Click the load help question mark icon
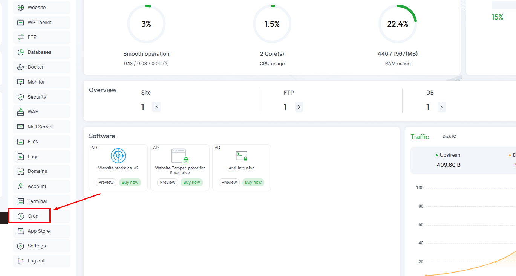Screen dimensions: 516x276 pyautogui.click(x=166, y=64)
